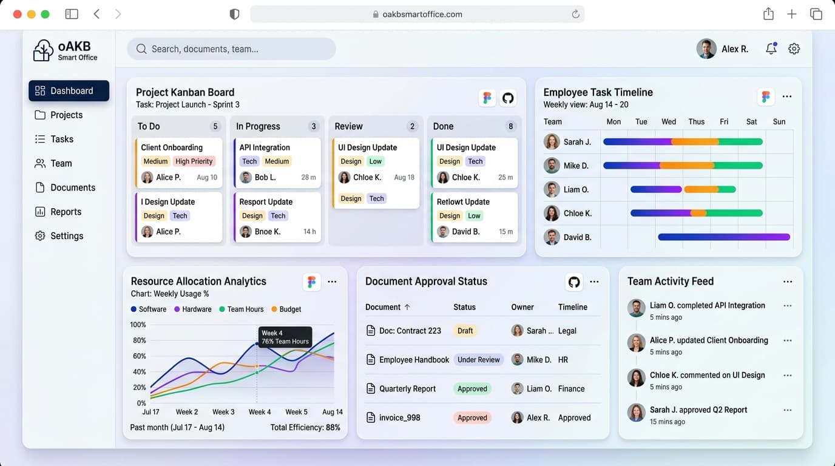Toggle Budget series in chart legend

tap(286, 309)
